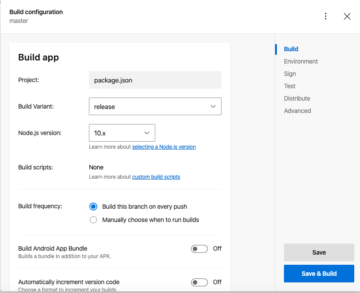The width and height of the screenshot is (360, 293).
Task: Open the Distribute section
Action: click(x=297, y=98)
